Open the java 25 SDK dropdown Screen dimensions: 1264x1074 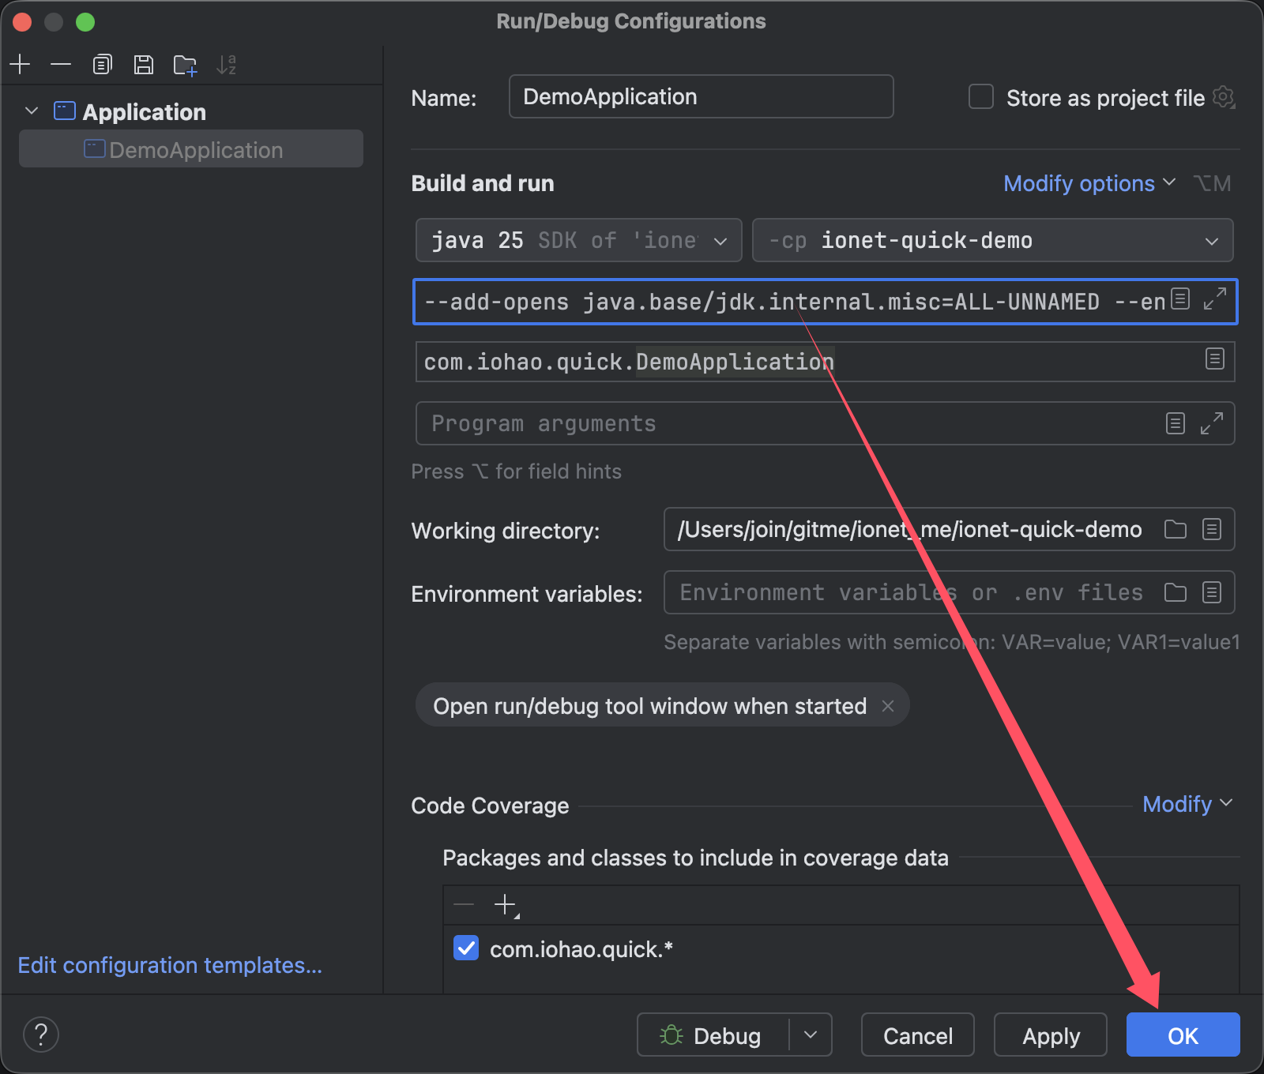click(578, 240)
